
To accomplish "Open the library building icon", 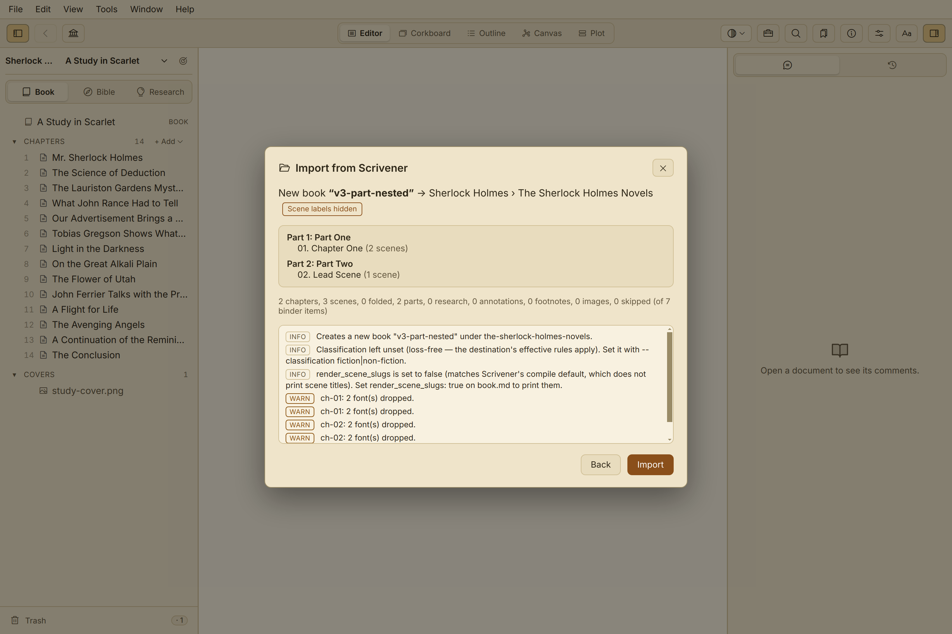I will tap(73, 33).
